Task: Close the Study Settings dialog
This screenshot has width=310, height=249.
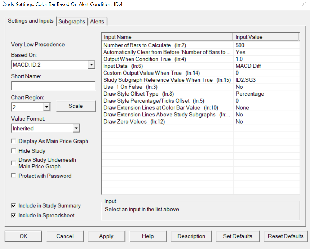Action: (x=304, y=4)
